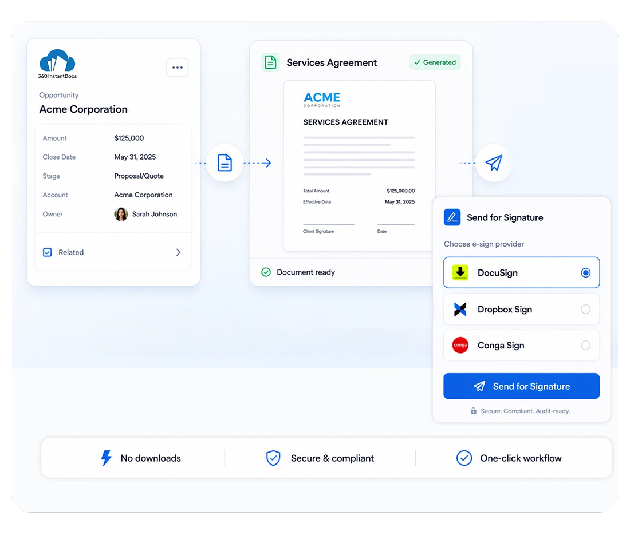This screenshot has height=539, width=630.
Task: Click the Proposal/Quote stage value
Action: 139,176
